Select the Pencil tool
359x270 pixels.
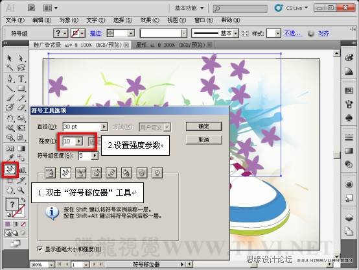tap(21, 98)
